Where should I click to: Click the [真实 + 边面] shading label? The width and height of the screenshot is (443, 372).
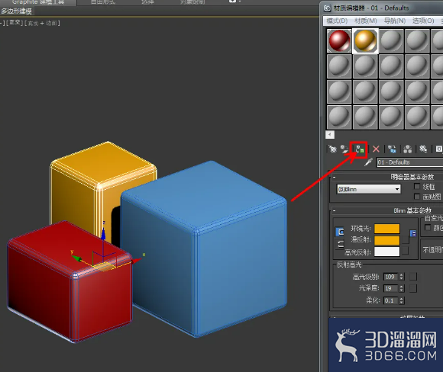42,23
